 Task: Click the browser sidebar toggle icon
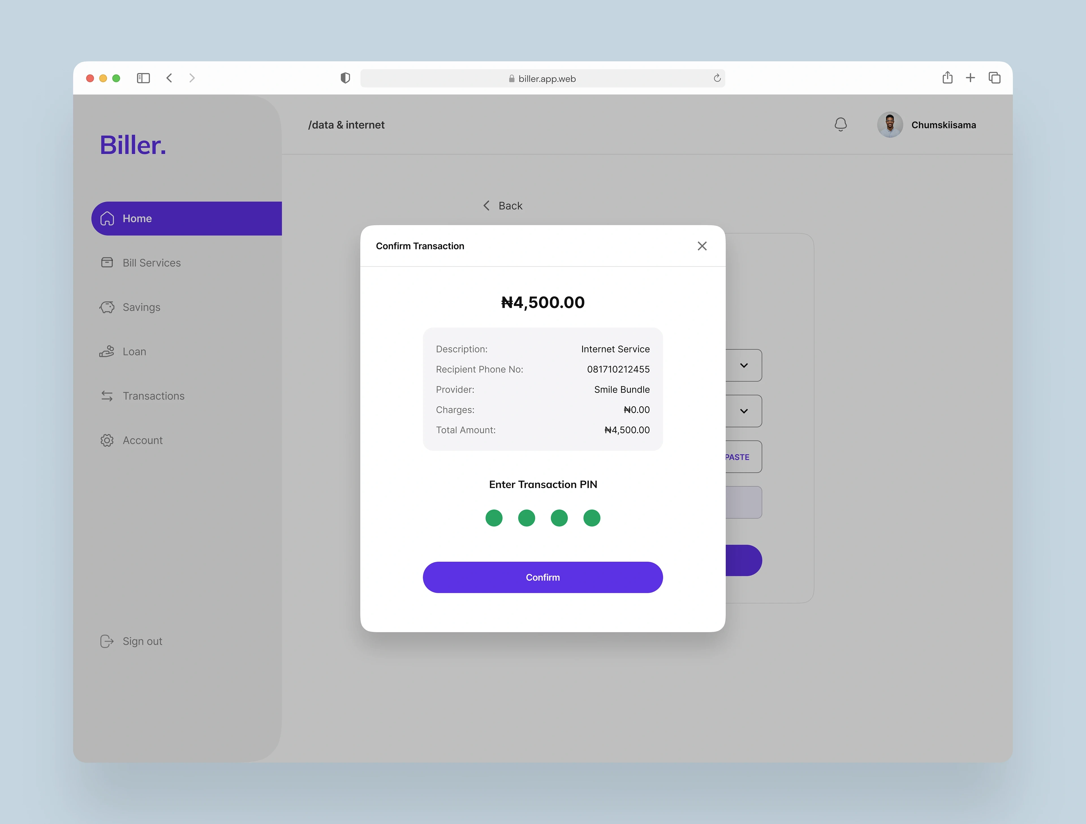[x=143, y=78]
